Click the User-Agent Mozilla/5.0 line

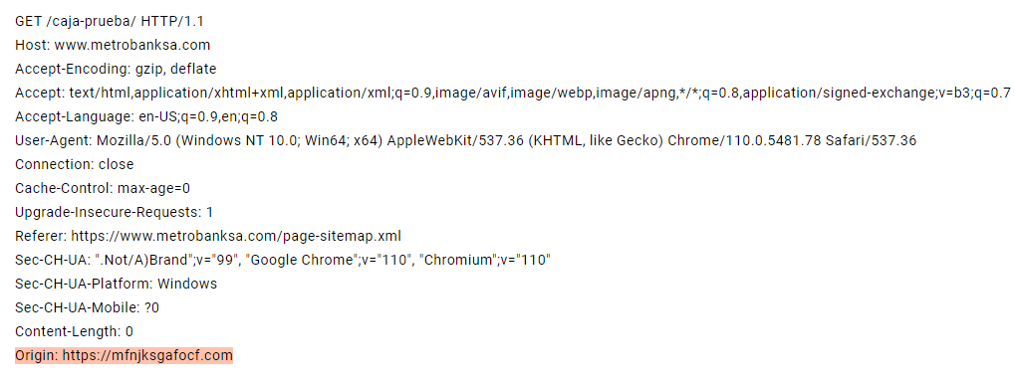465,141
